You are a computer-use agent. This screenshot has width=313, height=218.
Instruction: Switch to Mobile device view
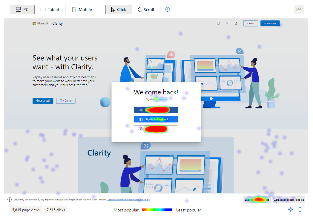pyautogui.click(x=82, y=10)
